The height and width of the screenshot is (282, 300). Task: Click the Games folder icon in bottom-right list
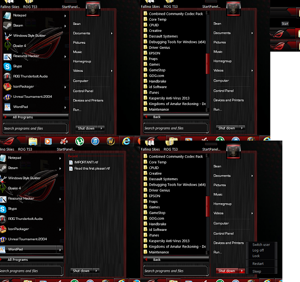point(145,207)
